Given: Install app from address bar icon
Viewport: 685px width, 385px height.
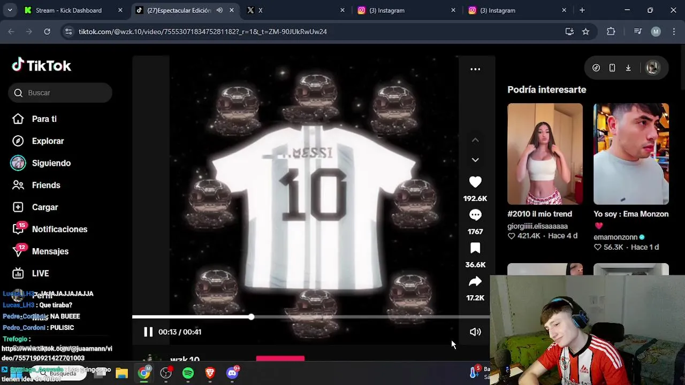Looking at the screenshot, I should pos(569,32).
